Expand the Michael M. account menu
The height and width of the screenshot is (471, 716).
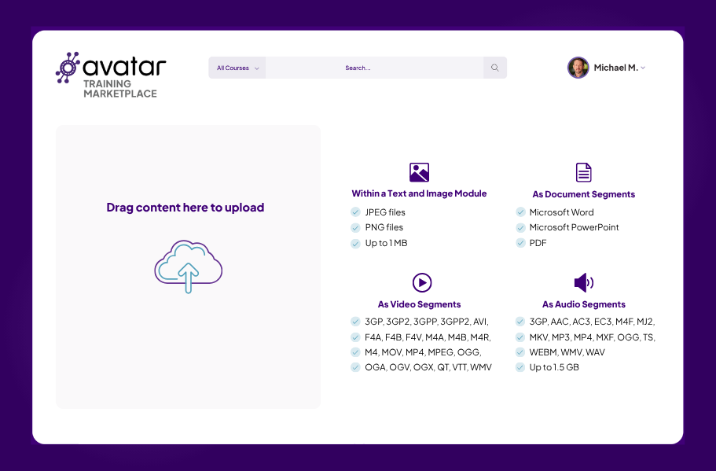pyautogui.click(x=642, y=68)
